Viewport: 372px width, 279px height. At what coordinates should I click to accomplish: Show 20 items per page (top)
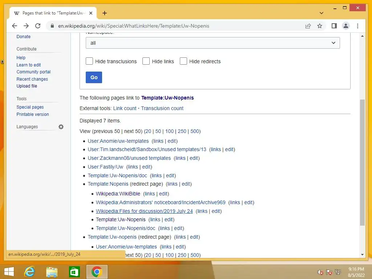point(148,131)
